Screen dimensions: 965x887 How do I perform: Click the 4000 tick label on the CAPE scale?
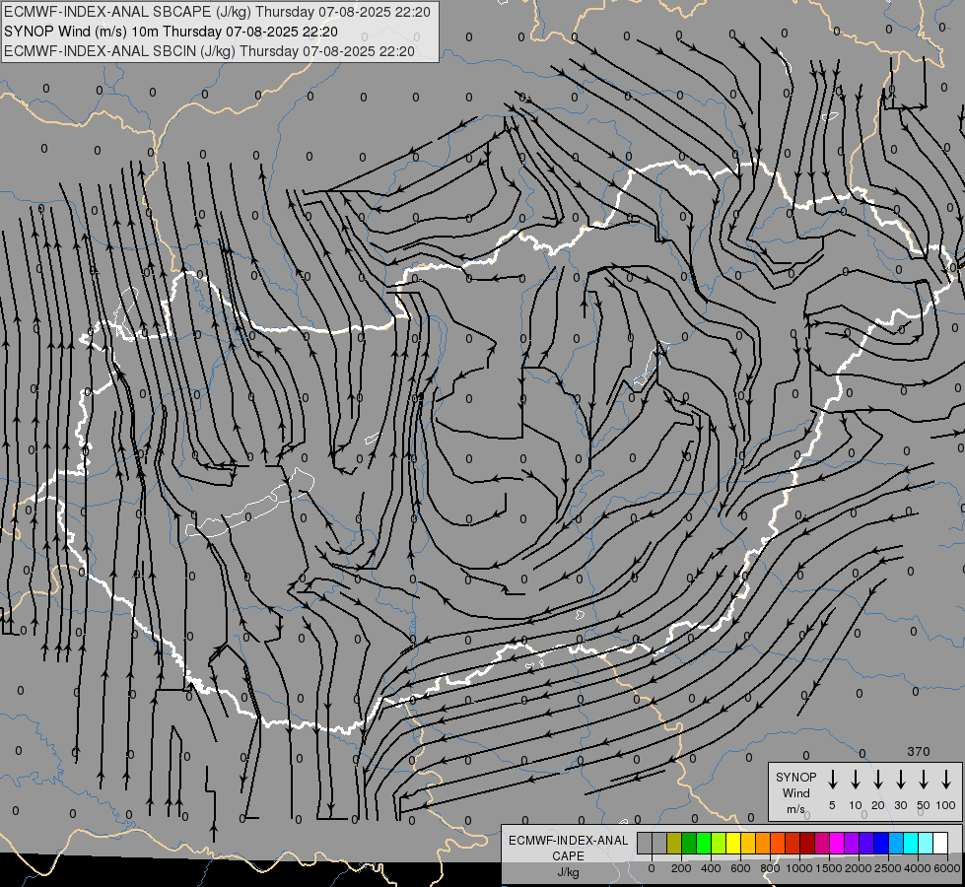[918, 868]
